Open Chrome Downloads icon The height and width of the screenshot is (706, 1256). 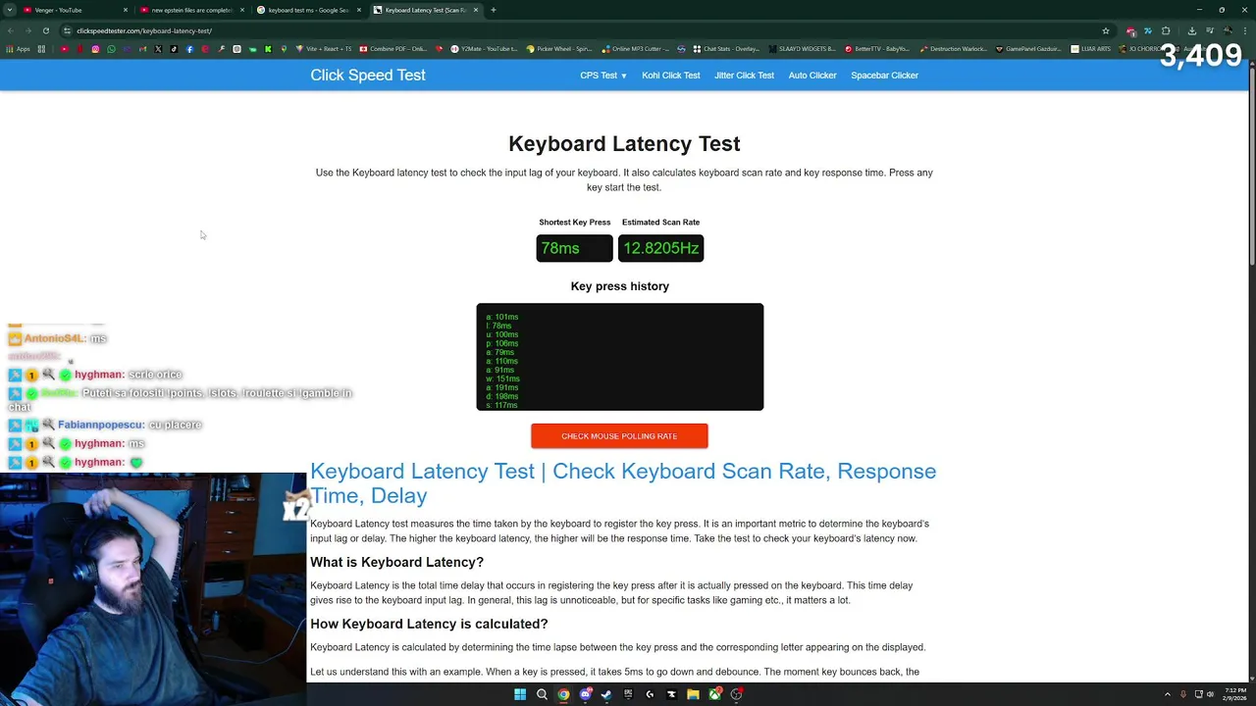1192,30
